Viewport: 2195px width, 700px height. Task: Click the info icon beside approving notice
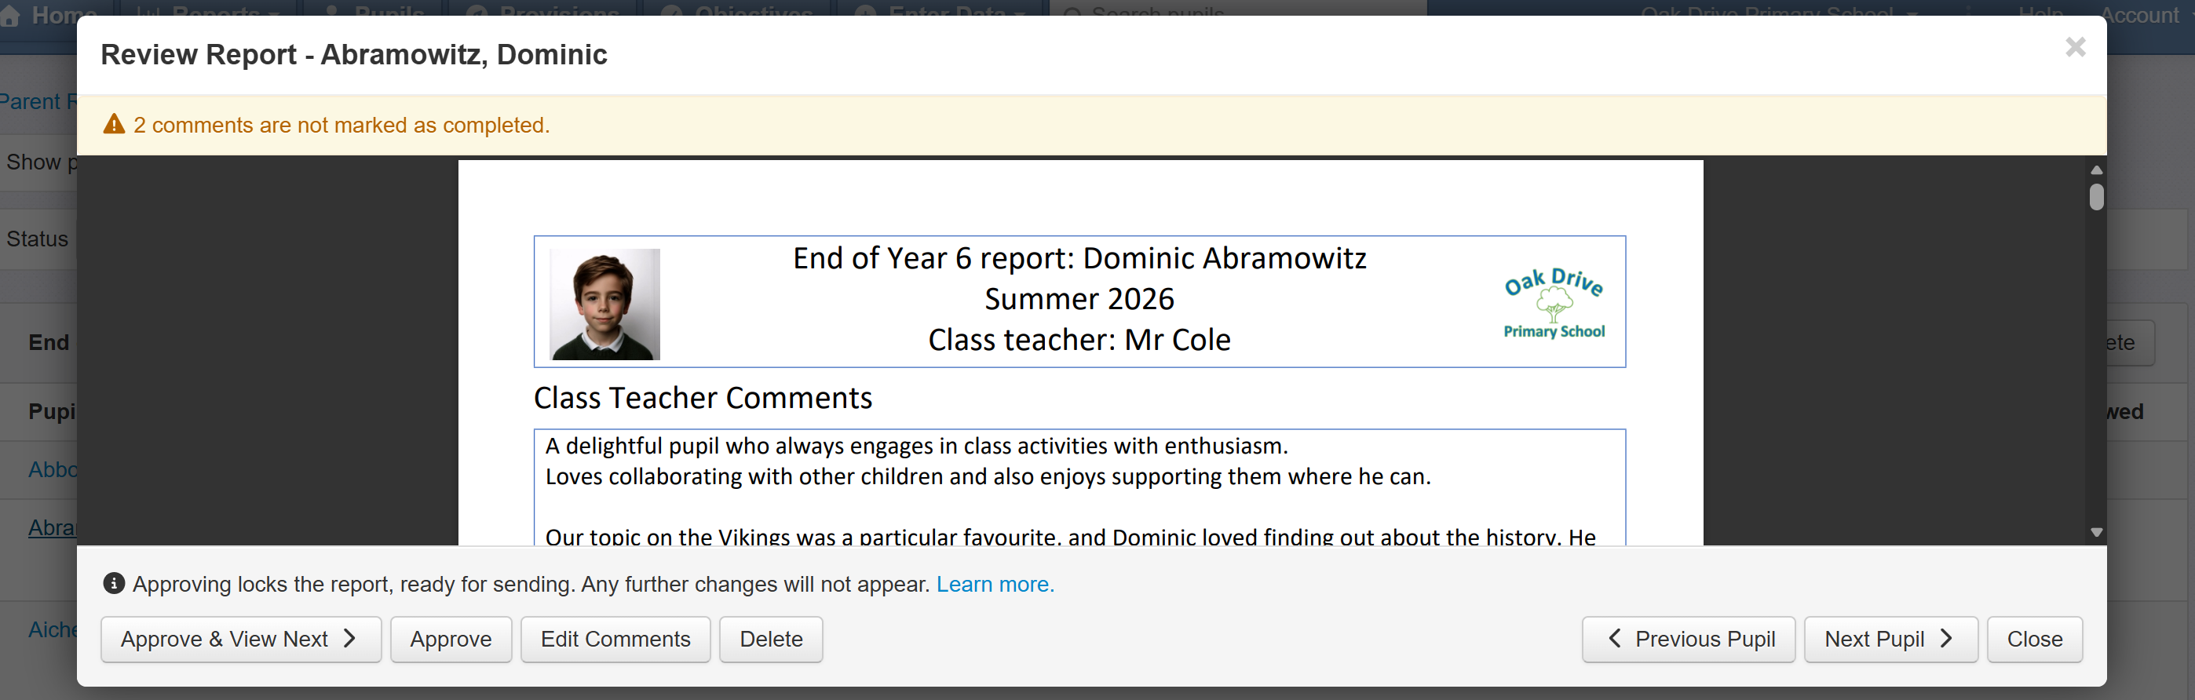(x=114, y=583)
